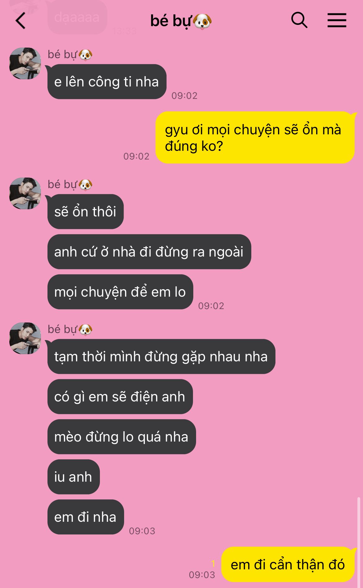Open avatar beside 'sẽ ổn thôi'
This screenshot has height=588, width=363.
coord(25,193)
